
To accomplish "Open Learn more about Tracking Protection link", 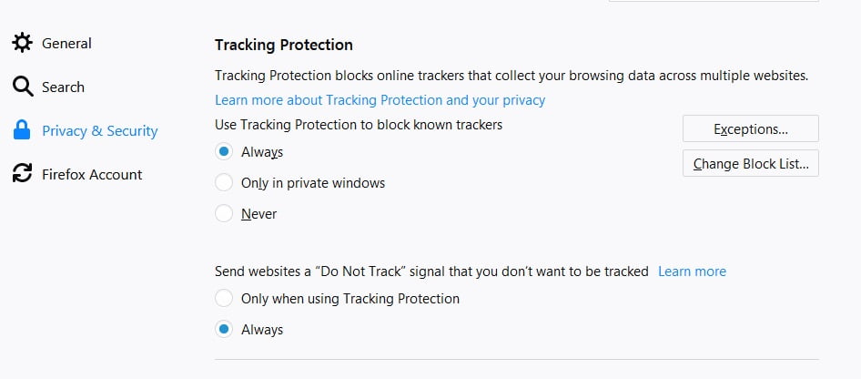I will click(380, 99).
